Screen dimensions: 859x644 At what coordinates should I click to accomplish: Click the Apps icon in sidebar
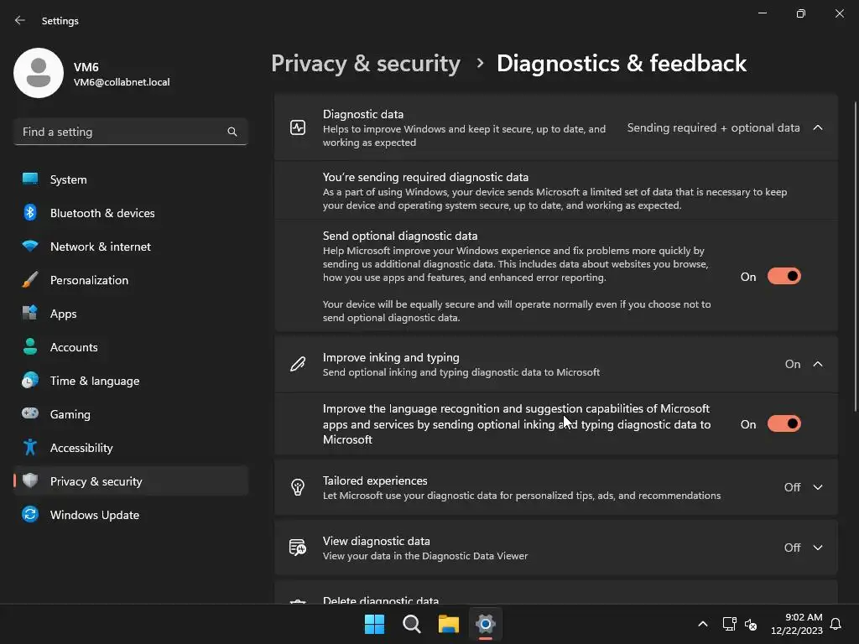coord(30,314)
